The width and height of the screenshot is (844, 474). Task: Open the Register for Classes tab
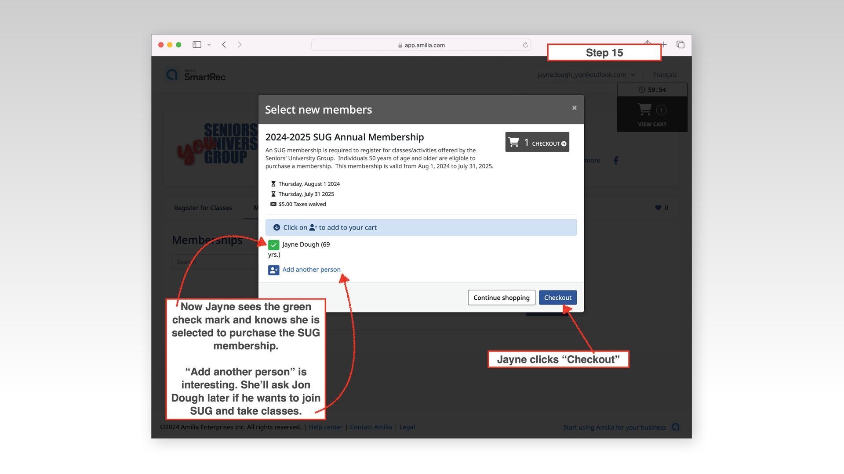coord(203,208)
